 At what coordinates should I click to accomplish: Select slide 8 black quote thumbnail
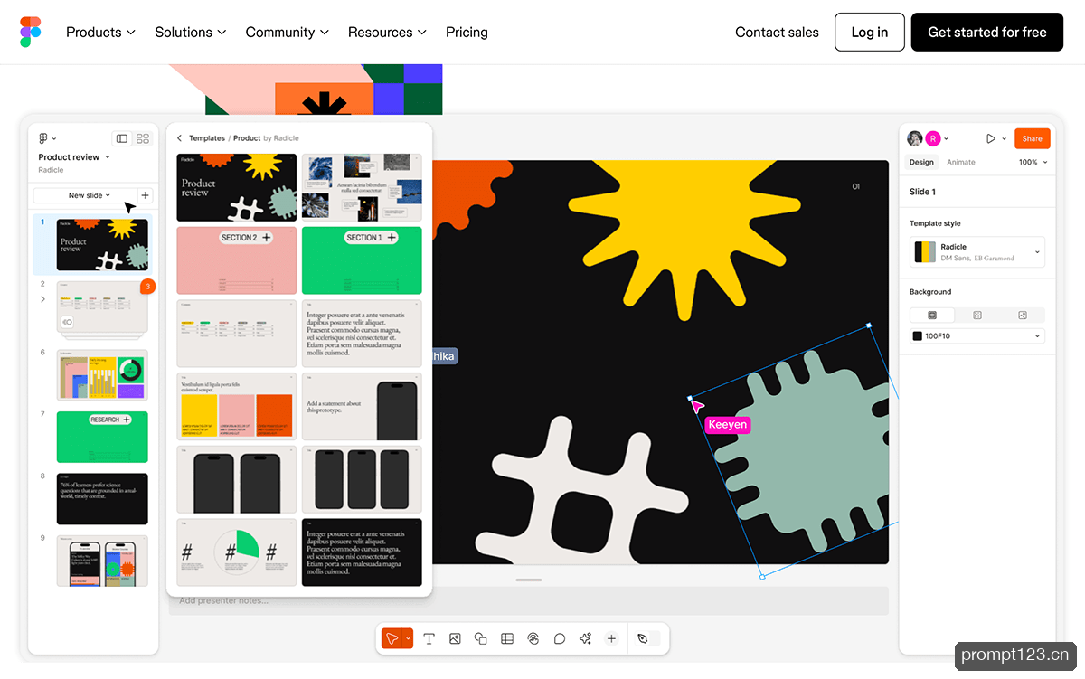[101, 498]
